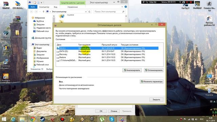Open Explorer help icon
Image resolution: width=217 pixels, height=122 pixels.
tap(126, 7)
